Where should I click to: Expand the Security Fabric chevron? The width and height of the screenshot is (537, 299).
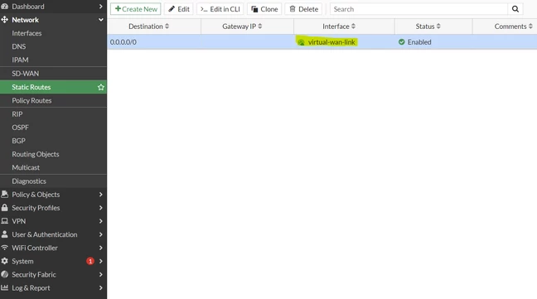[x=101, y=274]
